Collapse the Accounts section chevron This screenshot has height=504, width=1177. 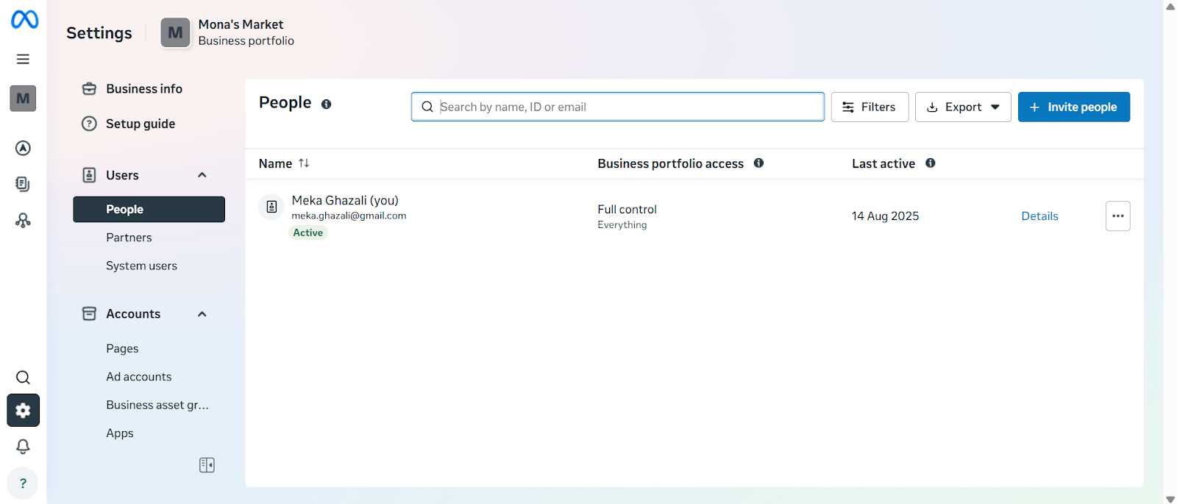pyautogui.click(x=202, y=314)
